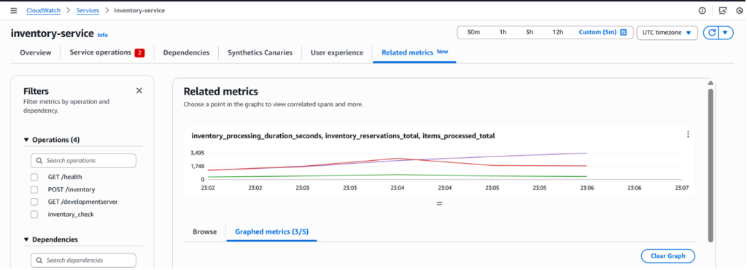Open the UTC timezone dropdown
747x270 pixels.
point(667,33)
